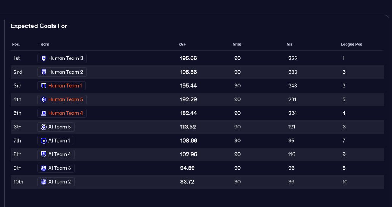This screenshot has height=207, width=392.
Task: Click the AI Team 5 crest icon
Action: tap(44, 127)
